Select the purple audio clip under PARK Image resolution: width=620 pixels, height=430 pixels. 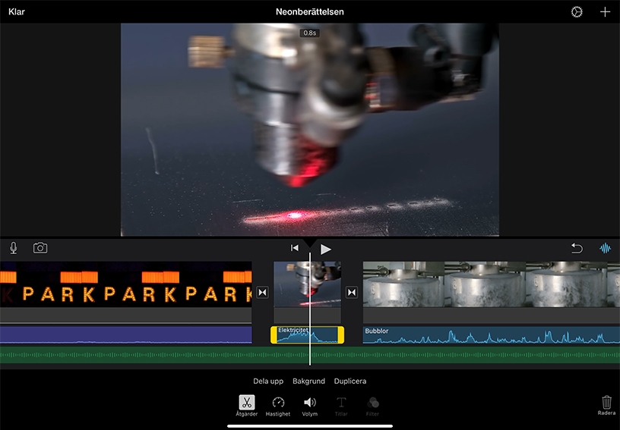pos(125,335)
